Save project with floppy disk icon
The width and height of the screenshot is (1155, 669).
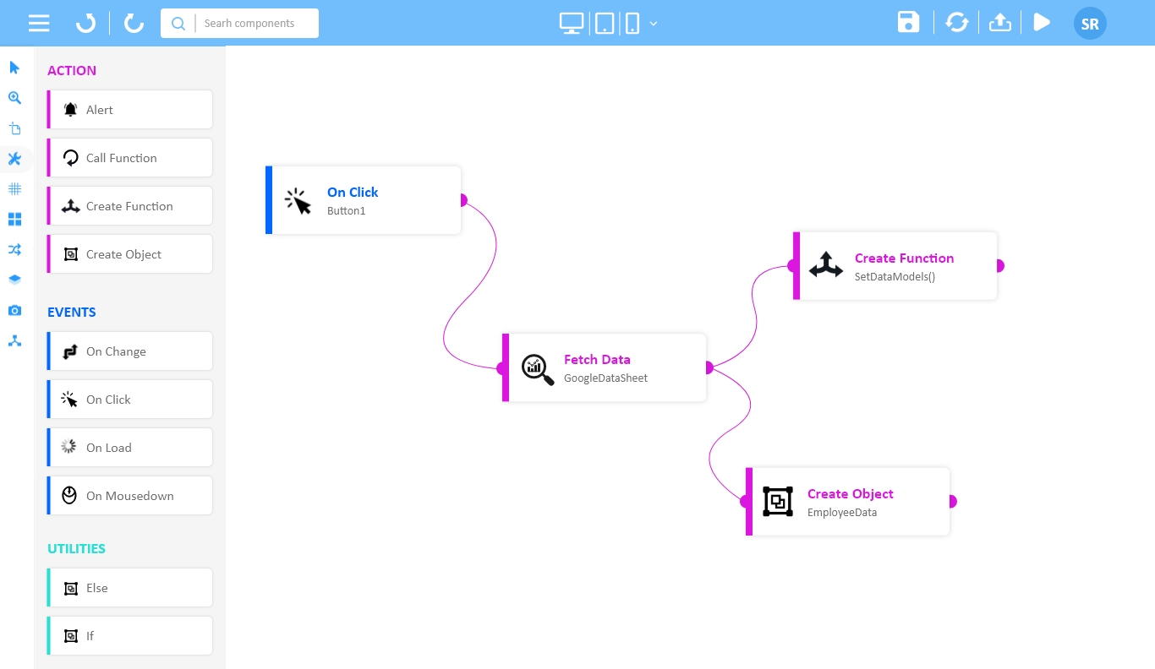pos(908,23)
